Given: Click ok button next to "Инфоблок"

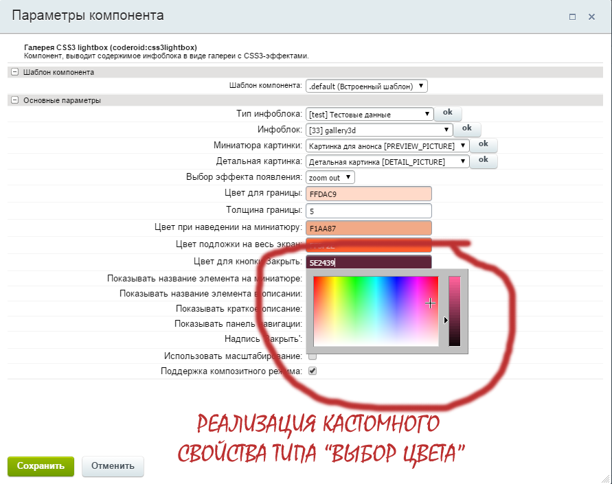Looking at the screenshot, I should point(467,128).
